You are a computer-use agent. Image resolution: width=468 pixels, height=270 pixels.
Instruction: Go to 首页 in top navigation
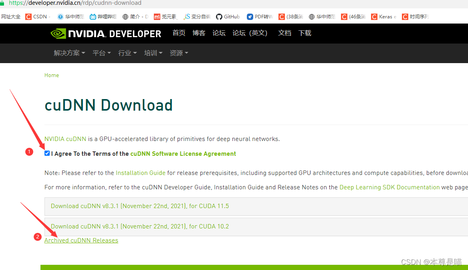click(179, 33)
